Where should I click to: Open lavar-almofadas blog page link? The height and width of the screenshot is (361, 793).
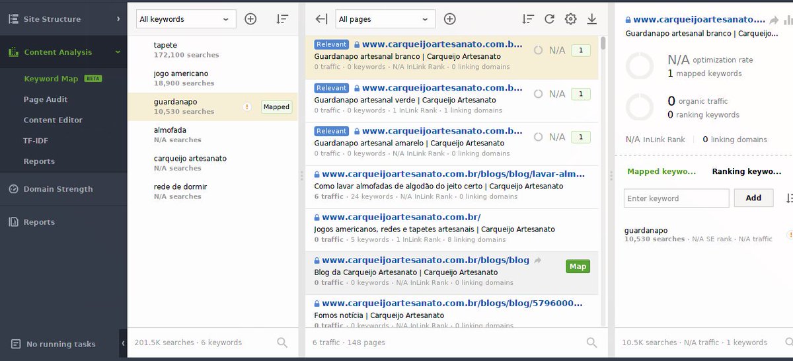coord(453,174)
